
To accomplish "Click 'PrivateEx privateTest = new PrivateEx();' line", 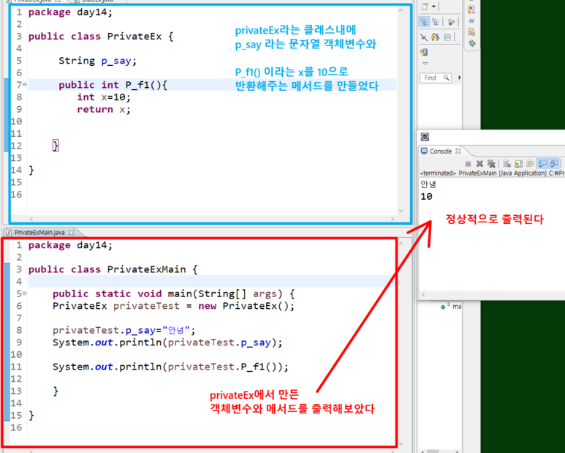I will pyautogui.click(x=174, y=306).
